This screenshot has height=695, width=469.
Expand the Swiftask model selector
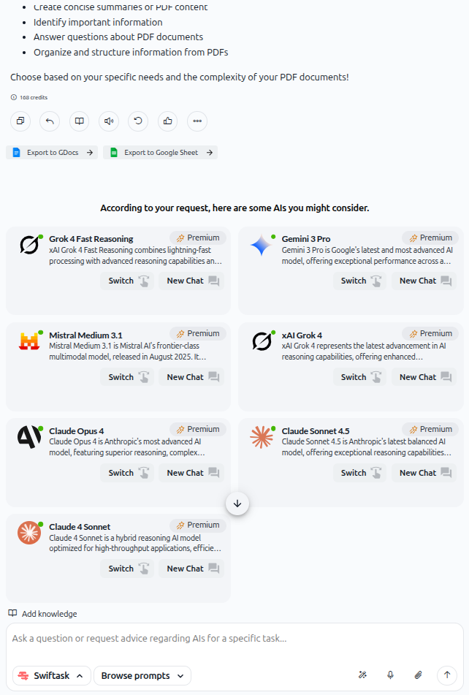[51, 675]
